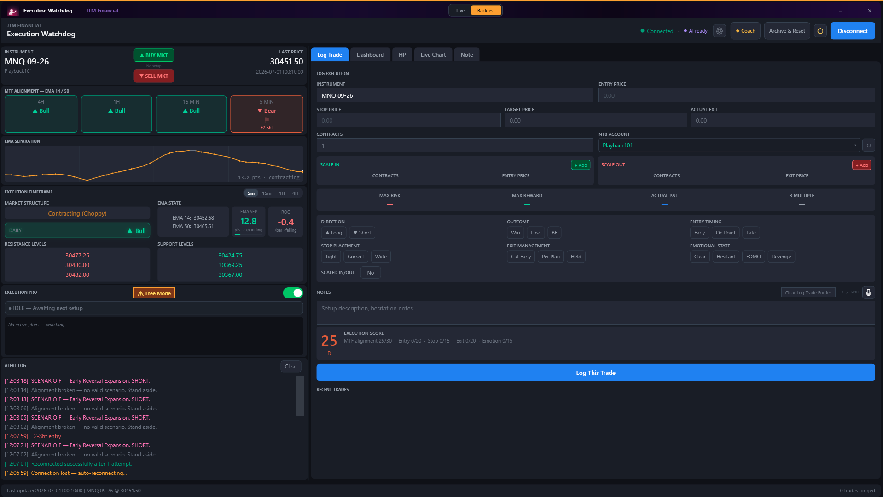The width and height of the screenshot is (883, 497).
Task: Click the 5 MIN Bear flag icon
Action: pyautogui.click(x=267, y=120)
